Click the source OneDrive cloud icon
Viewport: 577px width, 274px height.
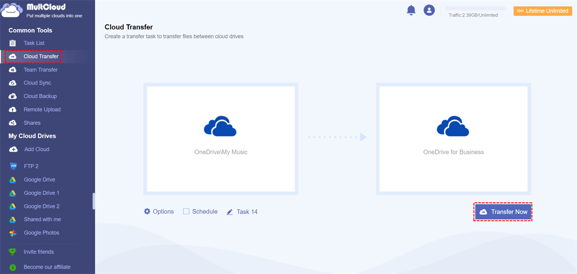tap(220, 126)
